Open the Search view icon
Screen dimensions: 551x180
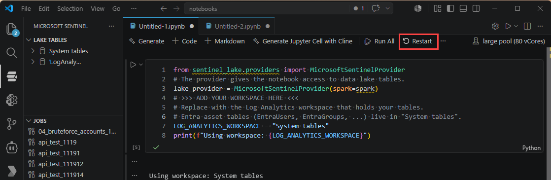12,53
